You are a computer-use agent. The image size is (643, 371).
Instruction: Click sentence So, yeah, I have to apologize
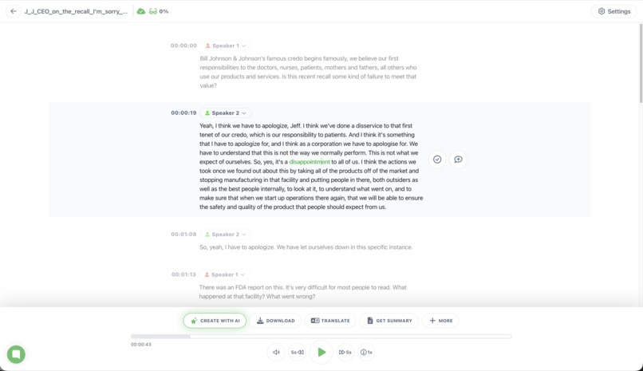click(238, 247)
